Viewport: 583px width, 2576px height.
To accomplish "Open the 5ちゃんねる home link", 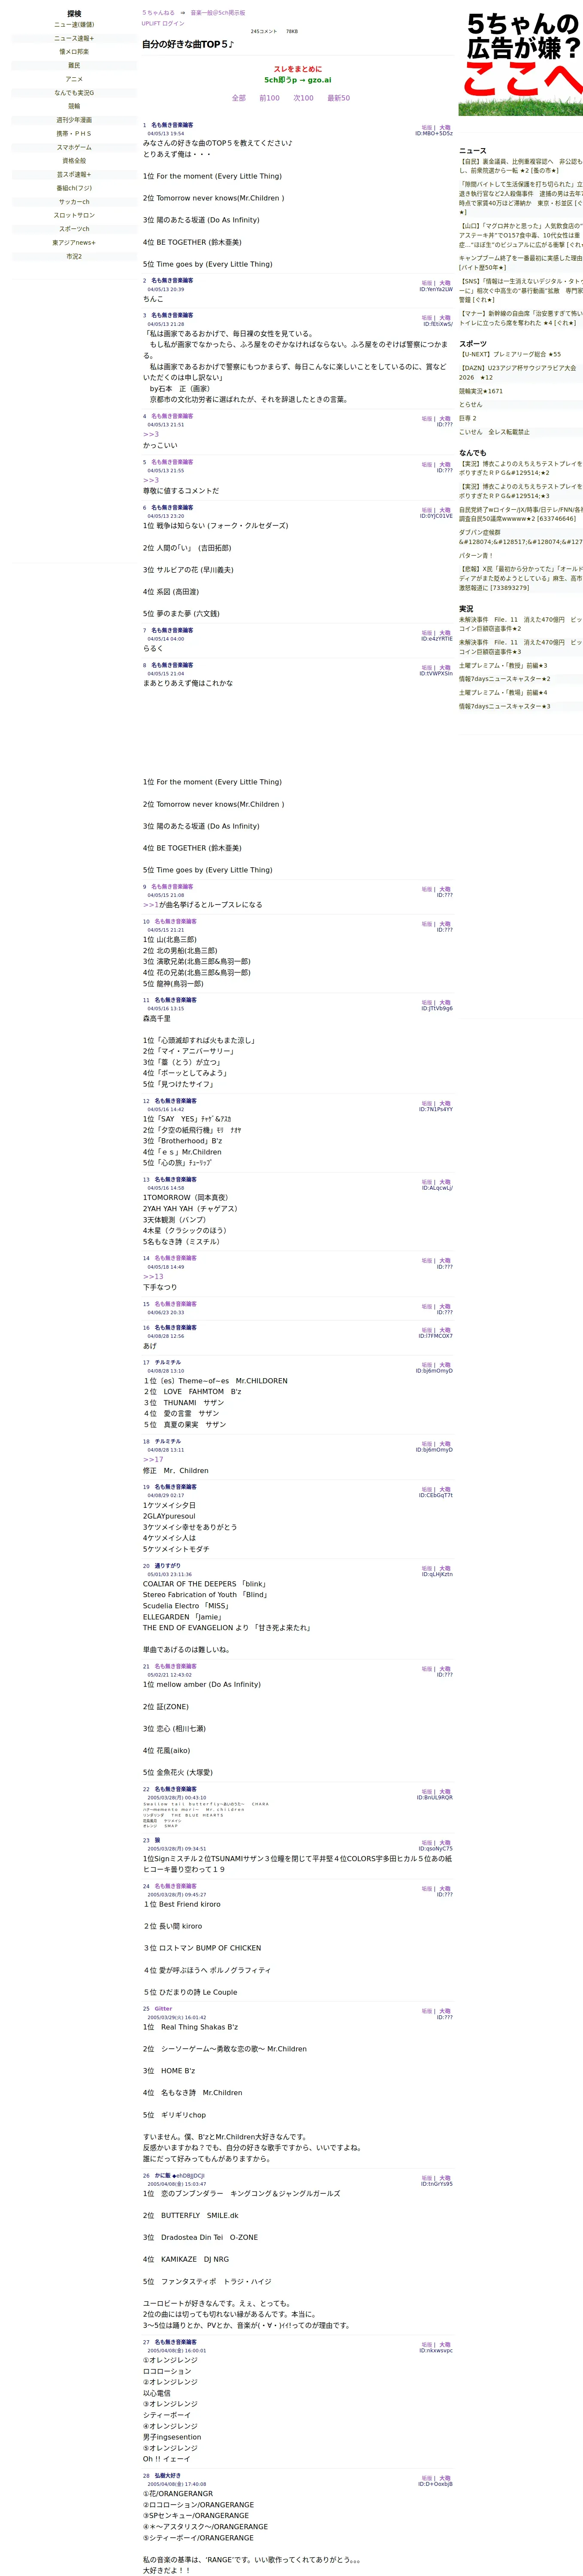I will pos(158,13).
